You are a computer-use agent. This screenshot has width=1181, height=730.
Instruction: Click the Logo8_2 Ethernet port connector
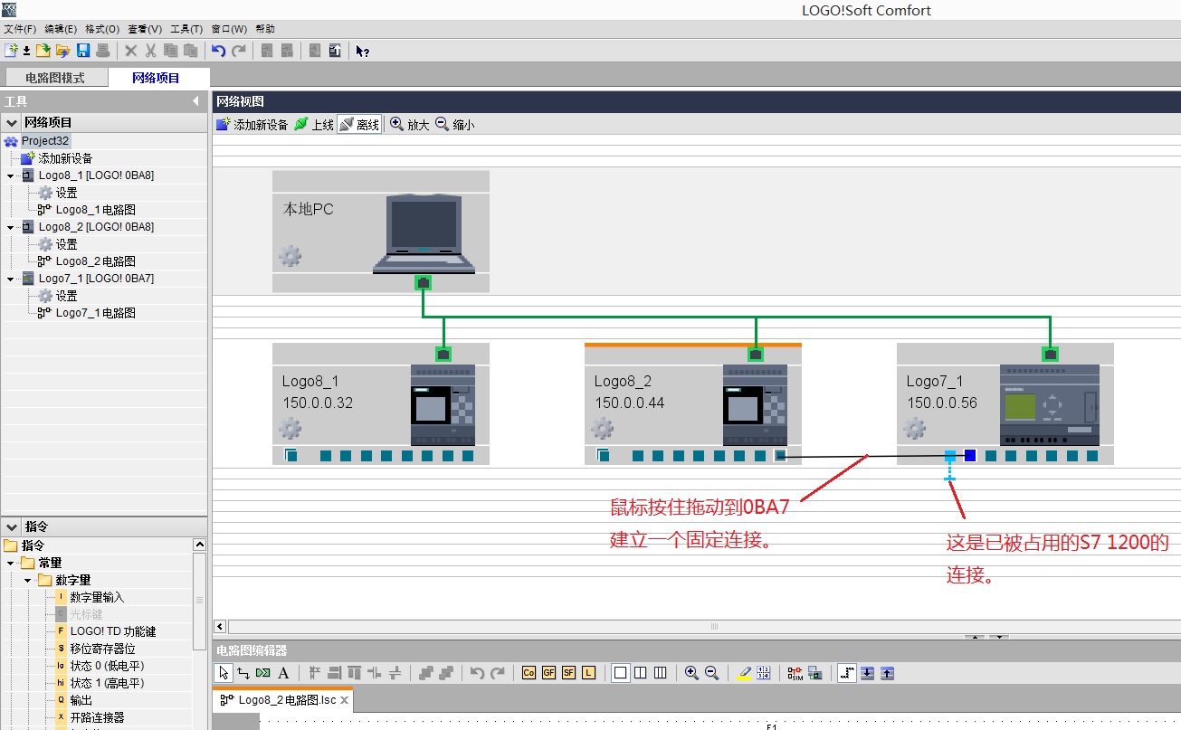755,354
